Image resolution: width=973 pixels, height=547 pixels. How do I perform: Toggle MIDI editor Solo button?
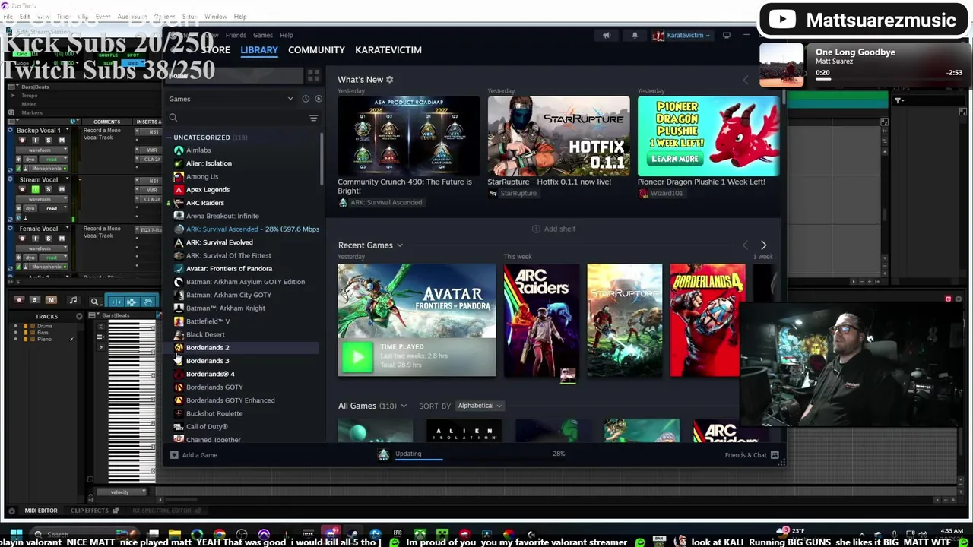[35, 301]
